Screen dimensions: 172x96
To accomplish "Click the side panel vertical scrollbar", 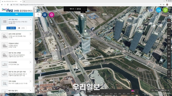I will (34, 50).
